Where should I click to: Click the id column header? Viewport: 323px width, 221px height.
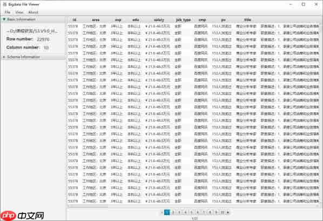click(75, 20)
